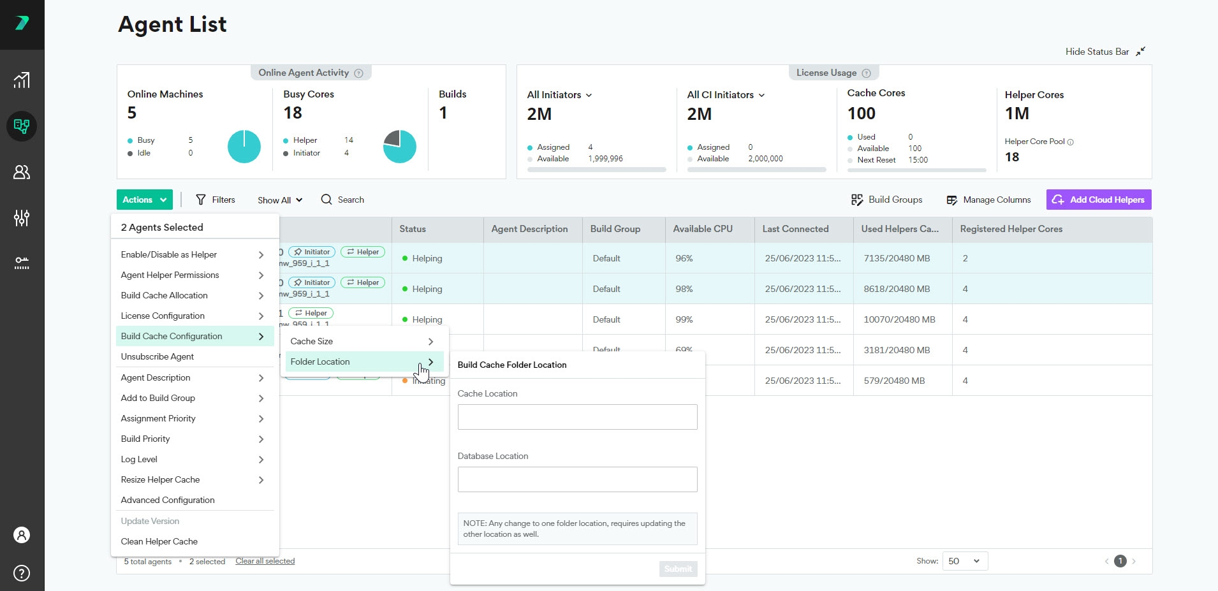Click the Database Location input field
The image size is (1218, 591).
pos(577,479)
